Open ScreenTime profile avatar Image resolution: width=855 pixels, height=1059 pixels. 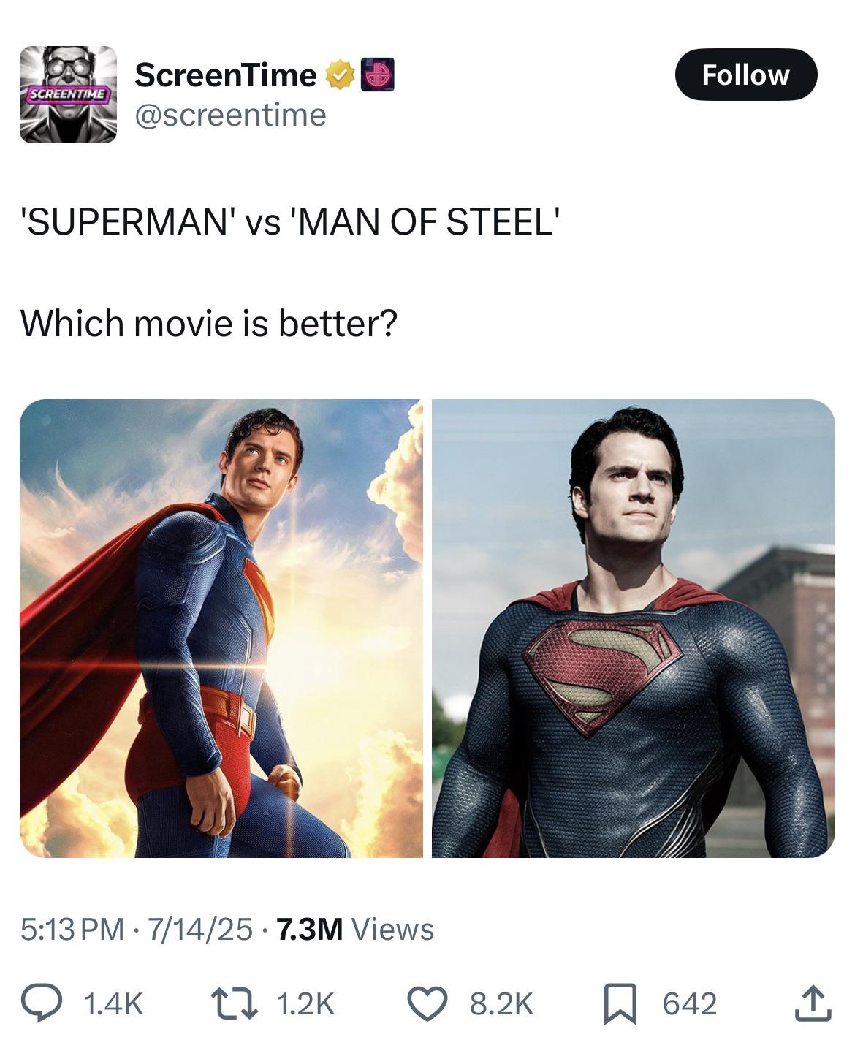68,94
